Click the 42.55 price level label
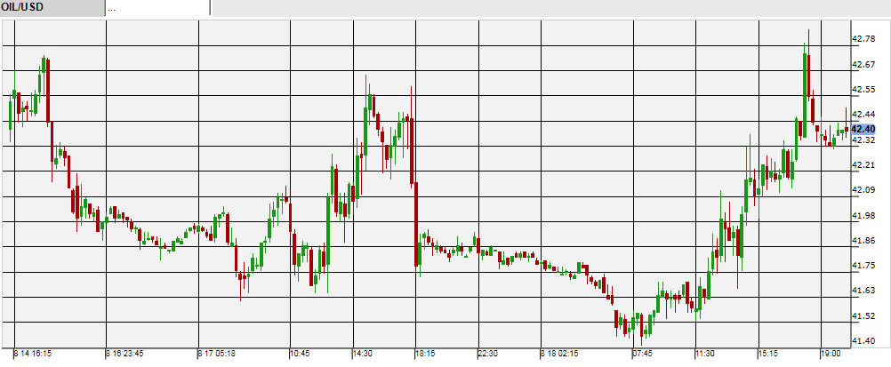Screen dimensions: 891x367 [864, 90]
